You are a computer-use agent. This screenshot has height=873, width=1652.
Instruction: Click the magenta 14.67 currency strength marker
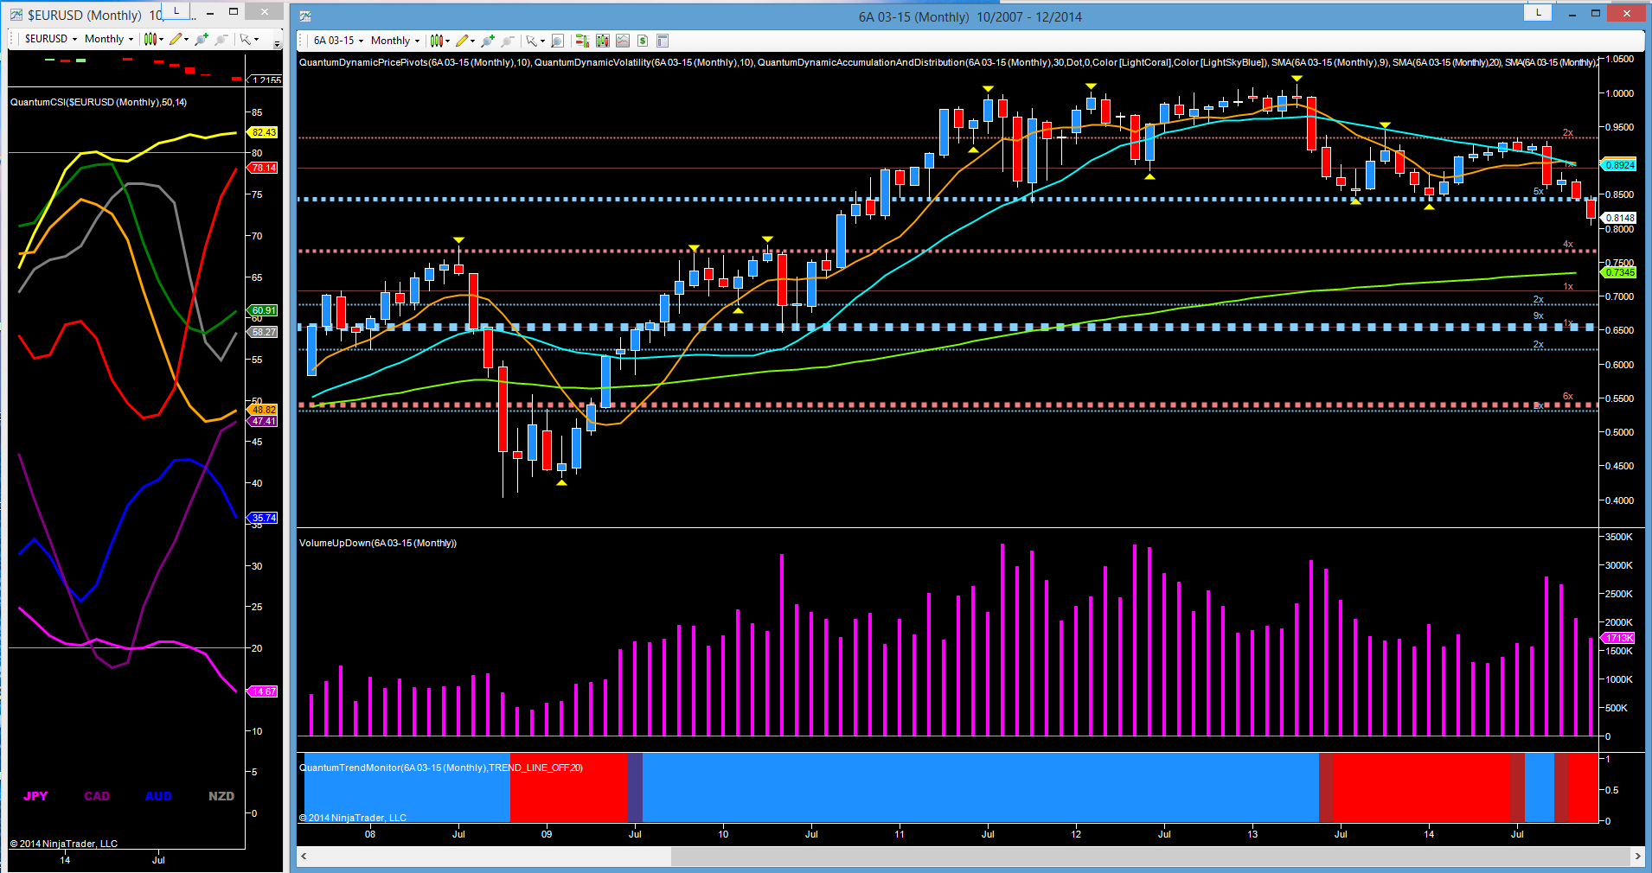[263, 691]
